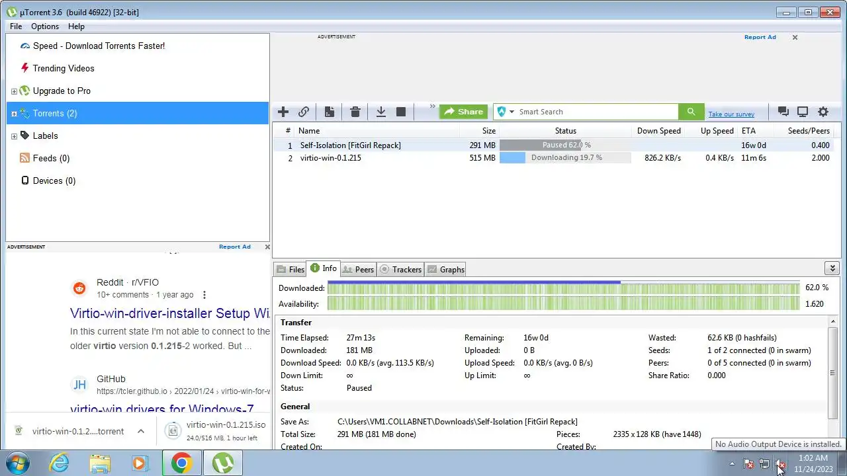
Task: Click inside the Smart Search field
Action: tap(597, 112)
